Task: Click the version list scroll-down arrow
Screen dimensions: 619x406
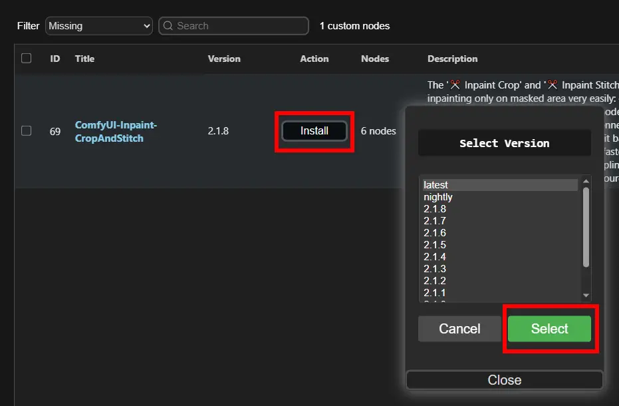Action: pos(586,296)
